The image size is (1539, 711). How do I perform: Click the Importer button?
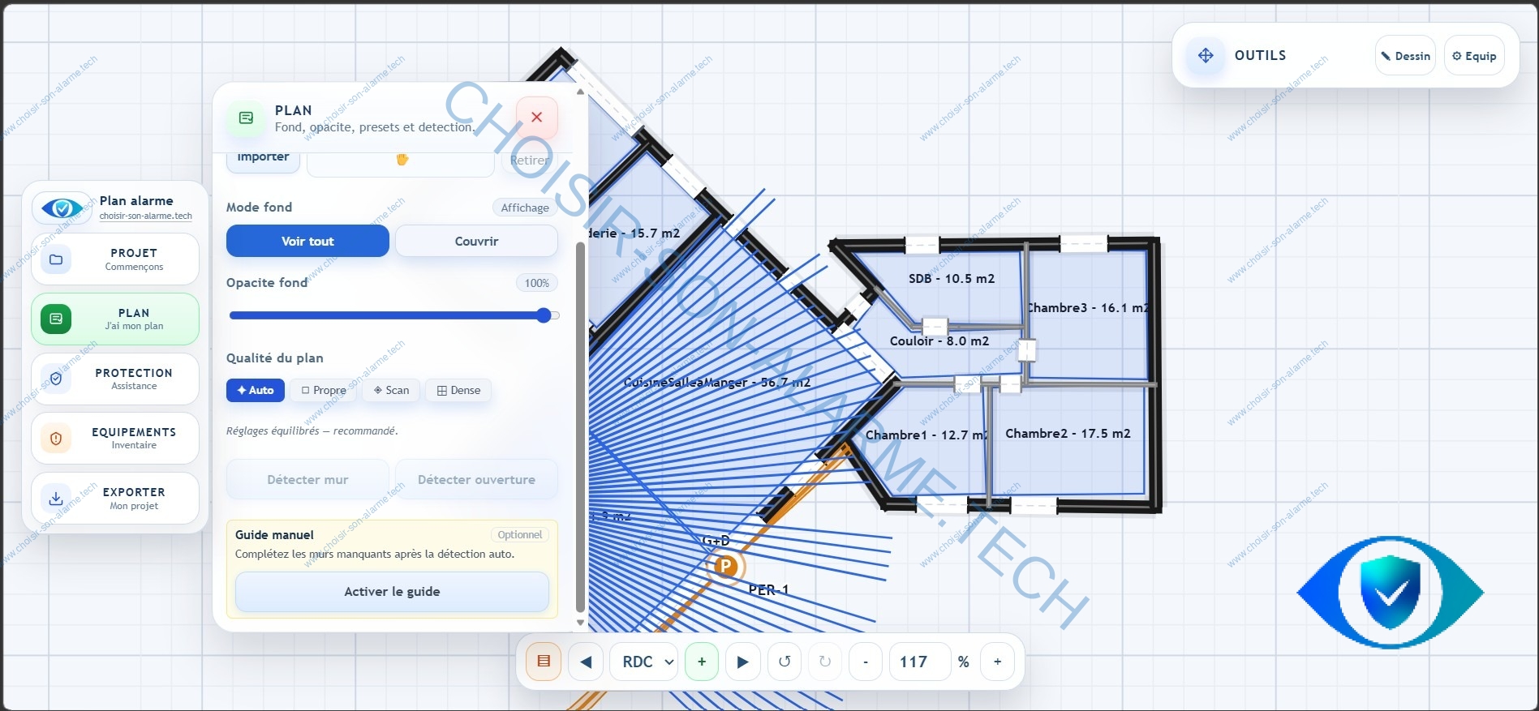[263, 161]
